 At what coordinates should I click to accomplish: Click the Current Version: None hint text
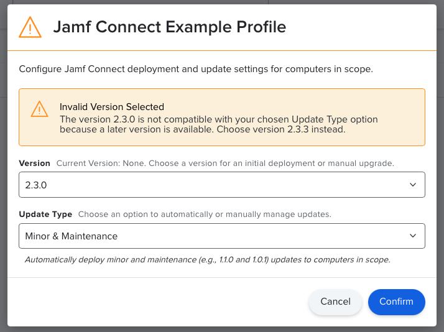click(225, 164)
